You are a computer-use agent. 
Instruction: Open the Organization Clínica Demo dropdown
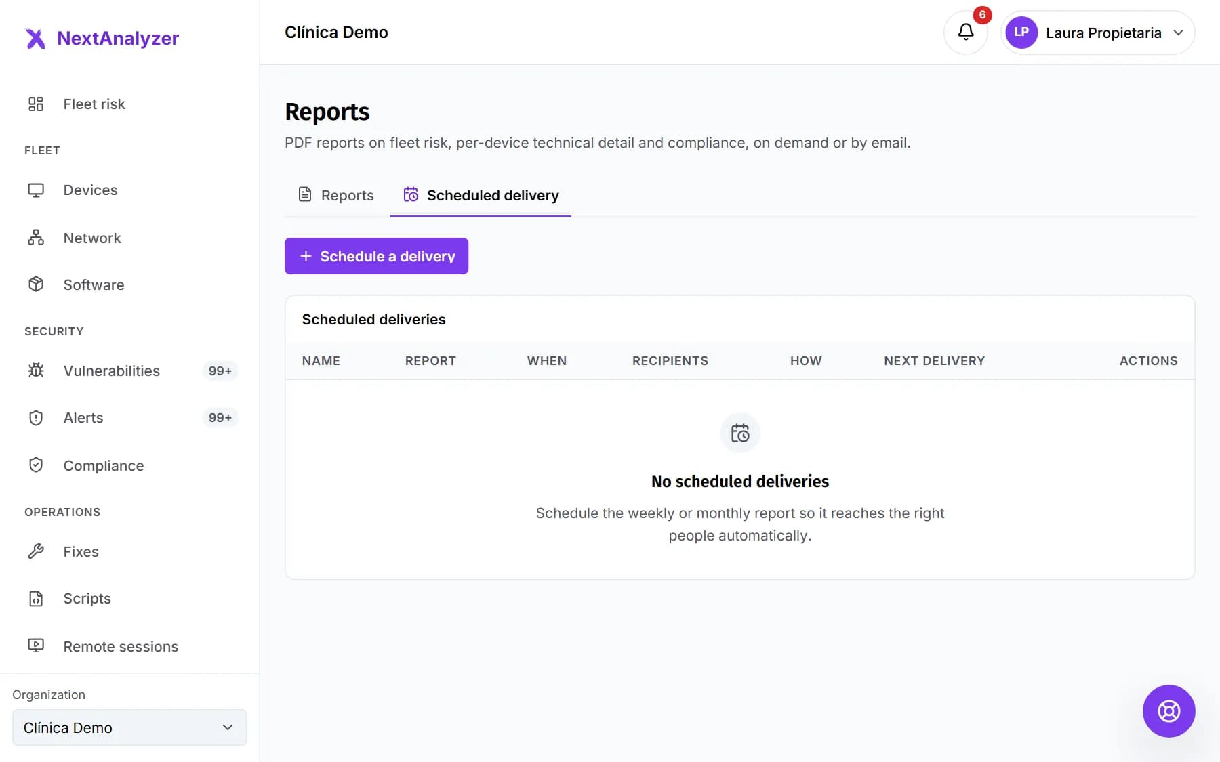(129, 727)
